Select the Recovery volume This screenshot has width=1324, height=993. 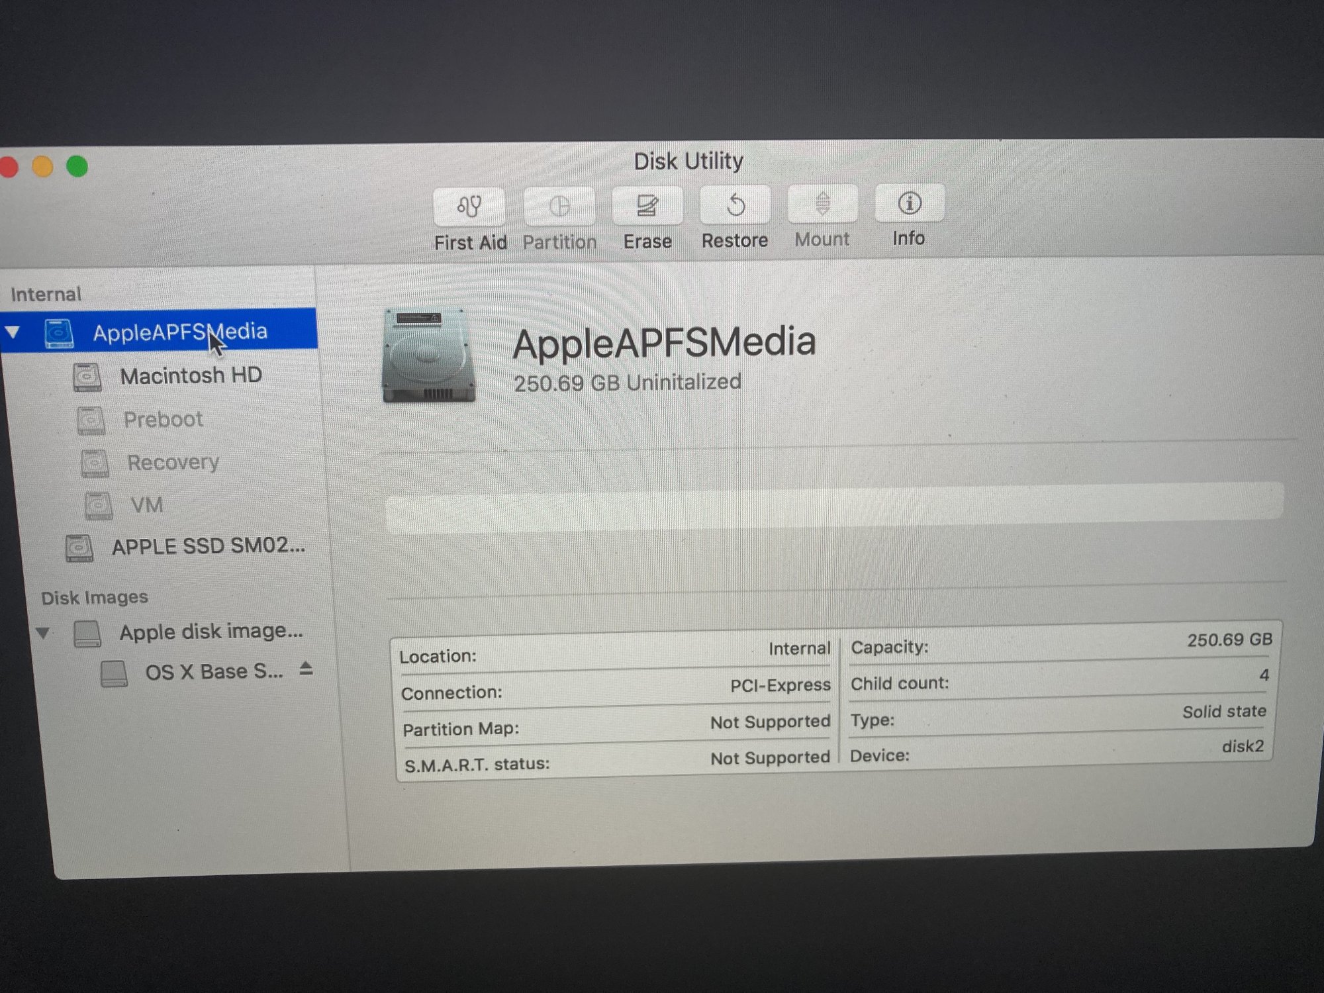(x=173, y=463)
